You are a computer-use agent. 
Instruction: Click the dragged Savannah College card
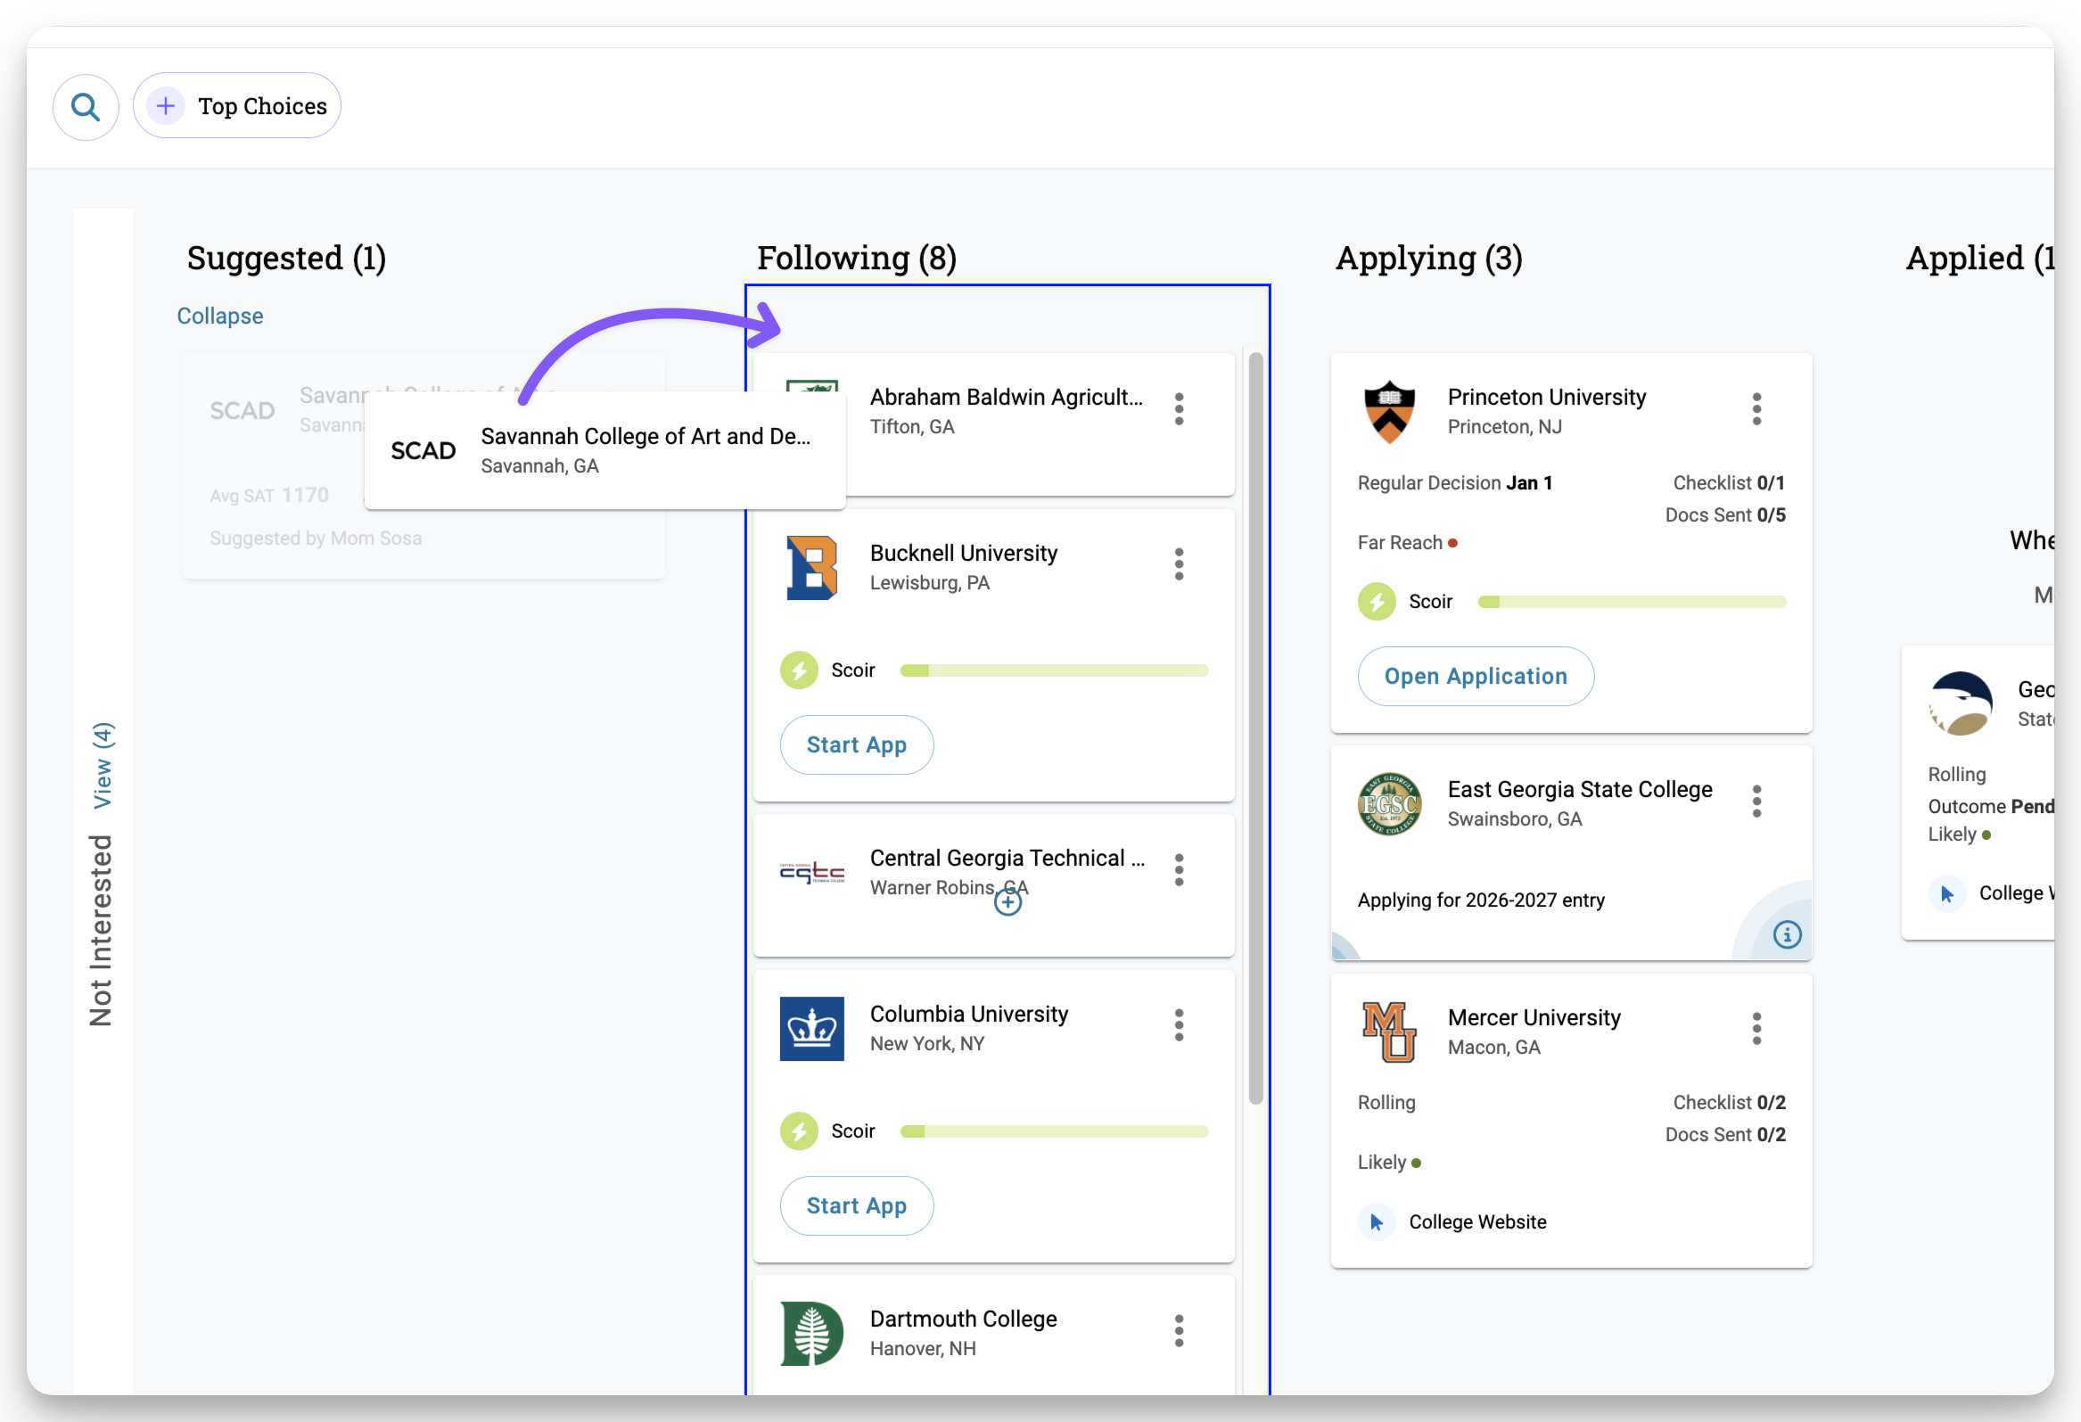pyautogui.click(x=605, y=450)
